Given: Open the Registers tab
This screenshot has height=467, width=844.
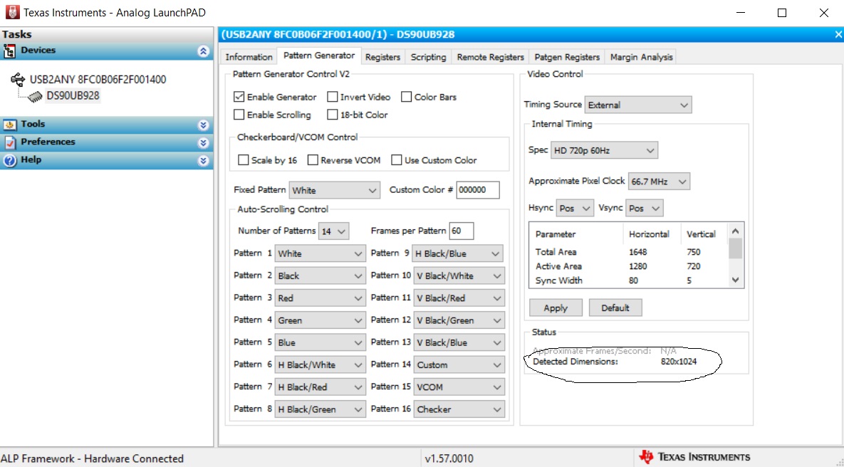Looking at the screenshot, I should click(382, 56).
